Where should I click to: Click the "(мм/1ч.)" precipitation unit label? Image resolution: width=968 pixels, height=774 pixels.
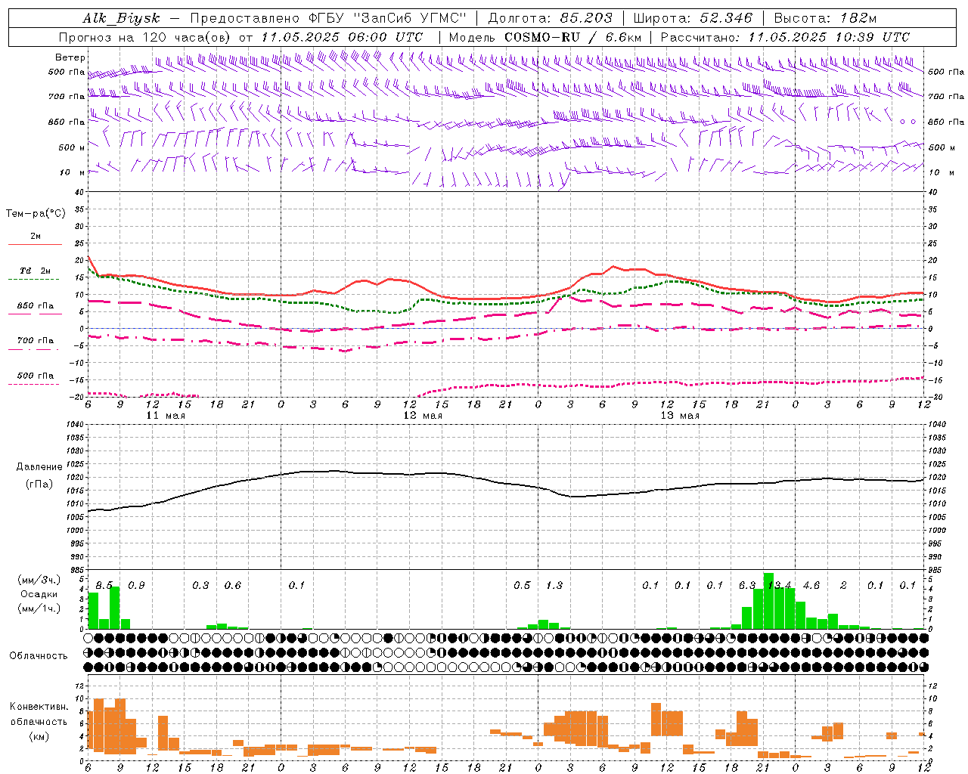pos(39,608)
